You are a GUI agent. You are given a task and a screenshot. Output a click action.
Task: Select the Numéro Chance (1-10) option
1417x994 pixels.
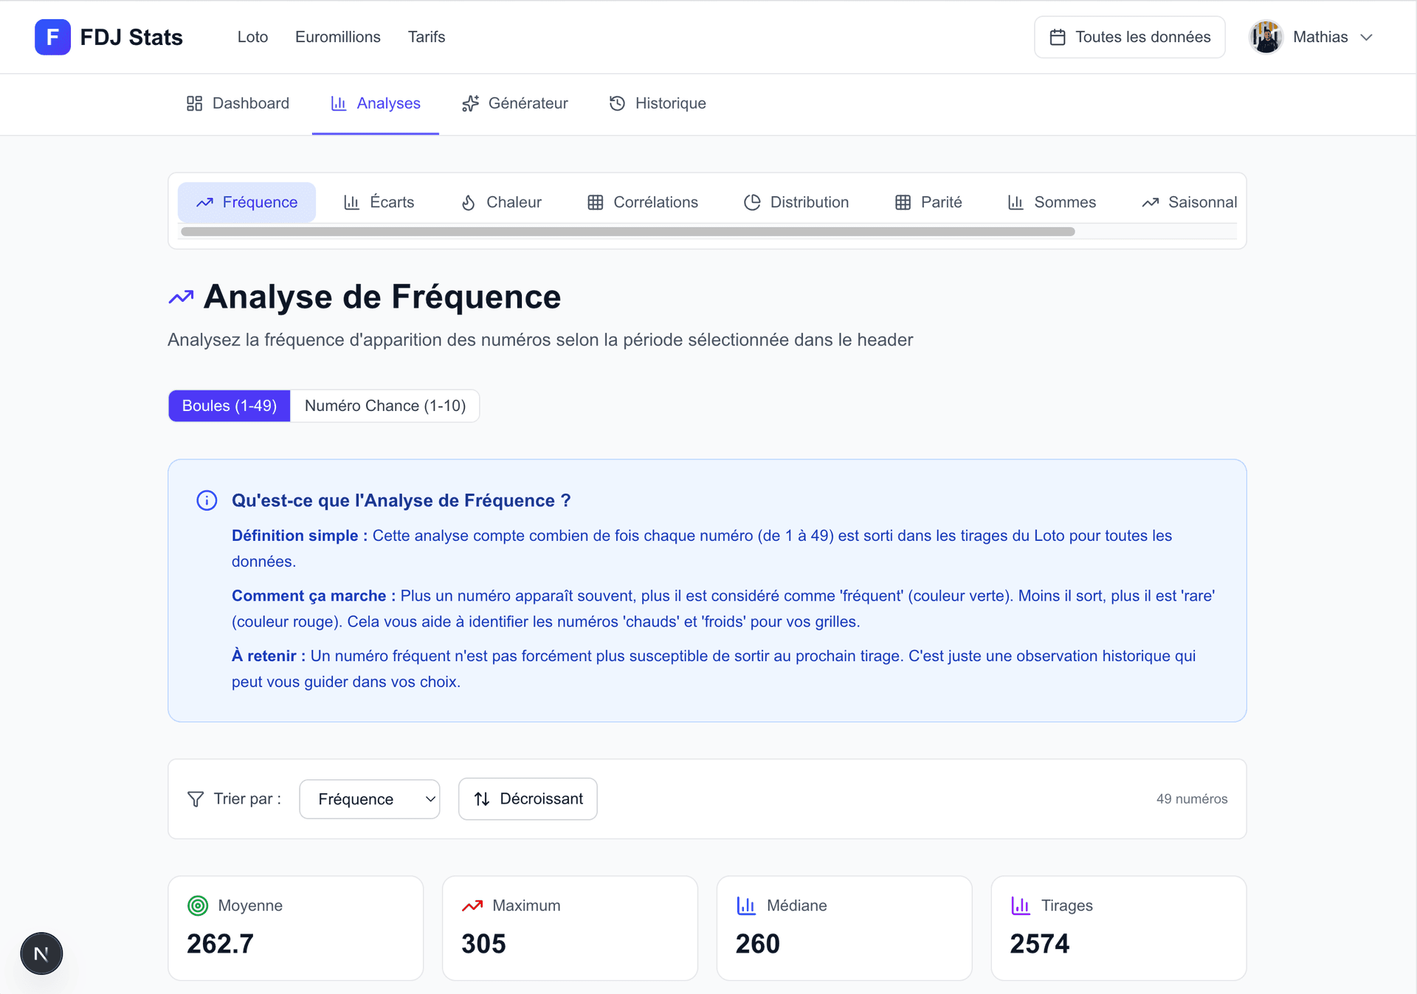tap(385, 405)
